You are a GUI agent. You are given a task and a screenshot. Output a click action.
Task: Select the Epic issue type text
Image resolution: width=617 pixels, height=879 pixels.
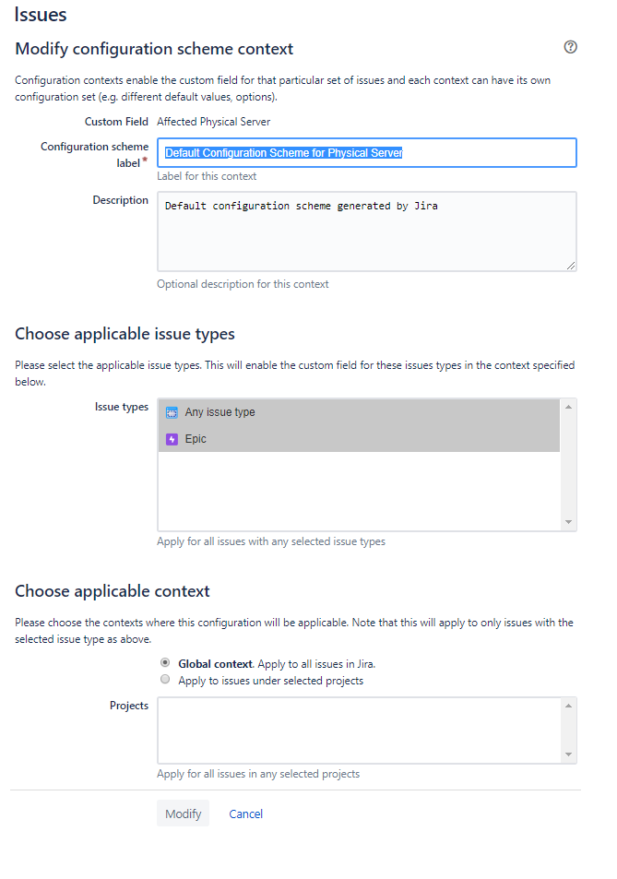pos(196,439)
